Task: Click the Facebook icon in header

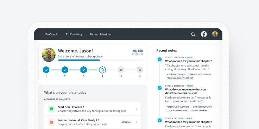Action: pyautogui.click(x=204, y=34)
